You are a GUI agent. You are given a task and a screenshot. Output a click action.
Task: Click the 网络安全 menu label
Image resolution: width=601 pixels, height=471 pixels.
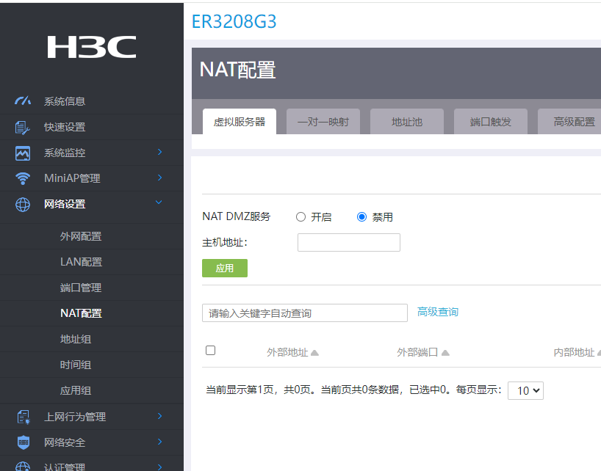point(65,442)
